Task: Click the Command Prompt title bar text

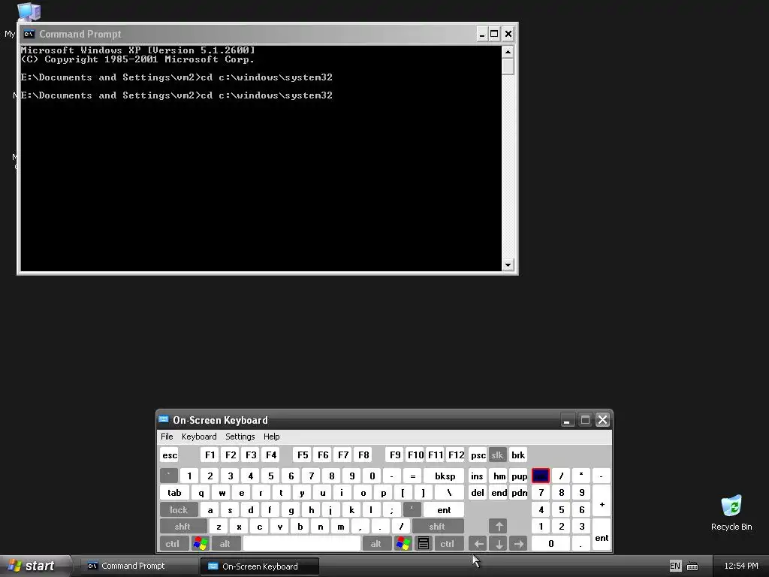Action: [x=80, y=34]
